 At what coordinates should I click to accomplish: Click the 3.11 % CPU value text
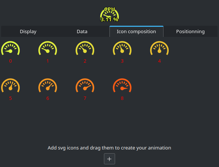110,19
